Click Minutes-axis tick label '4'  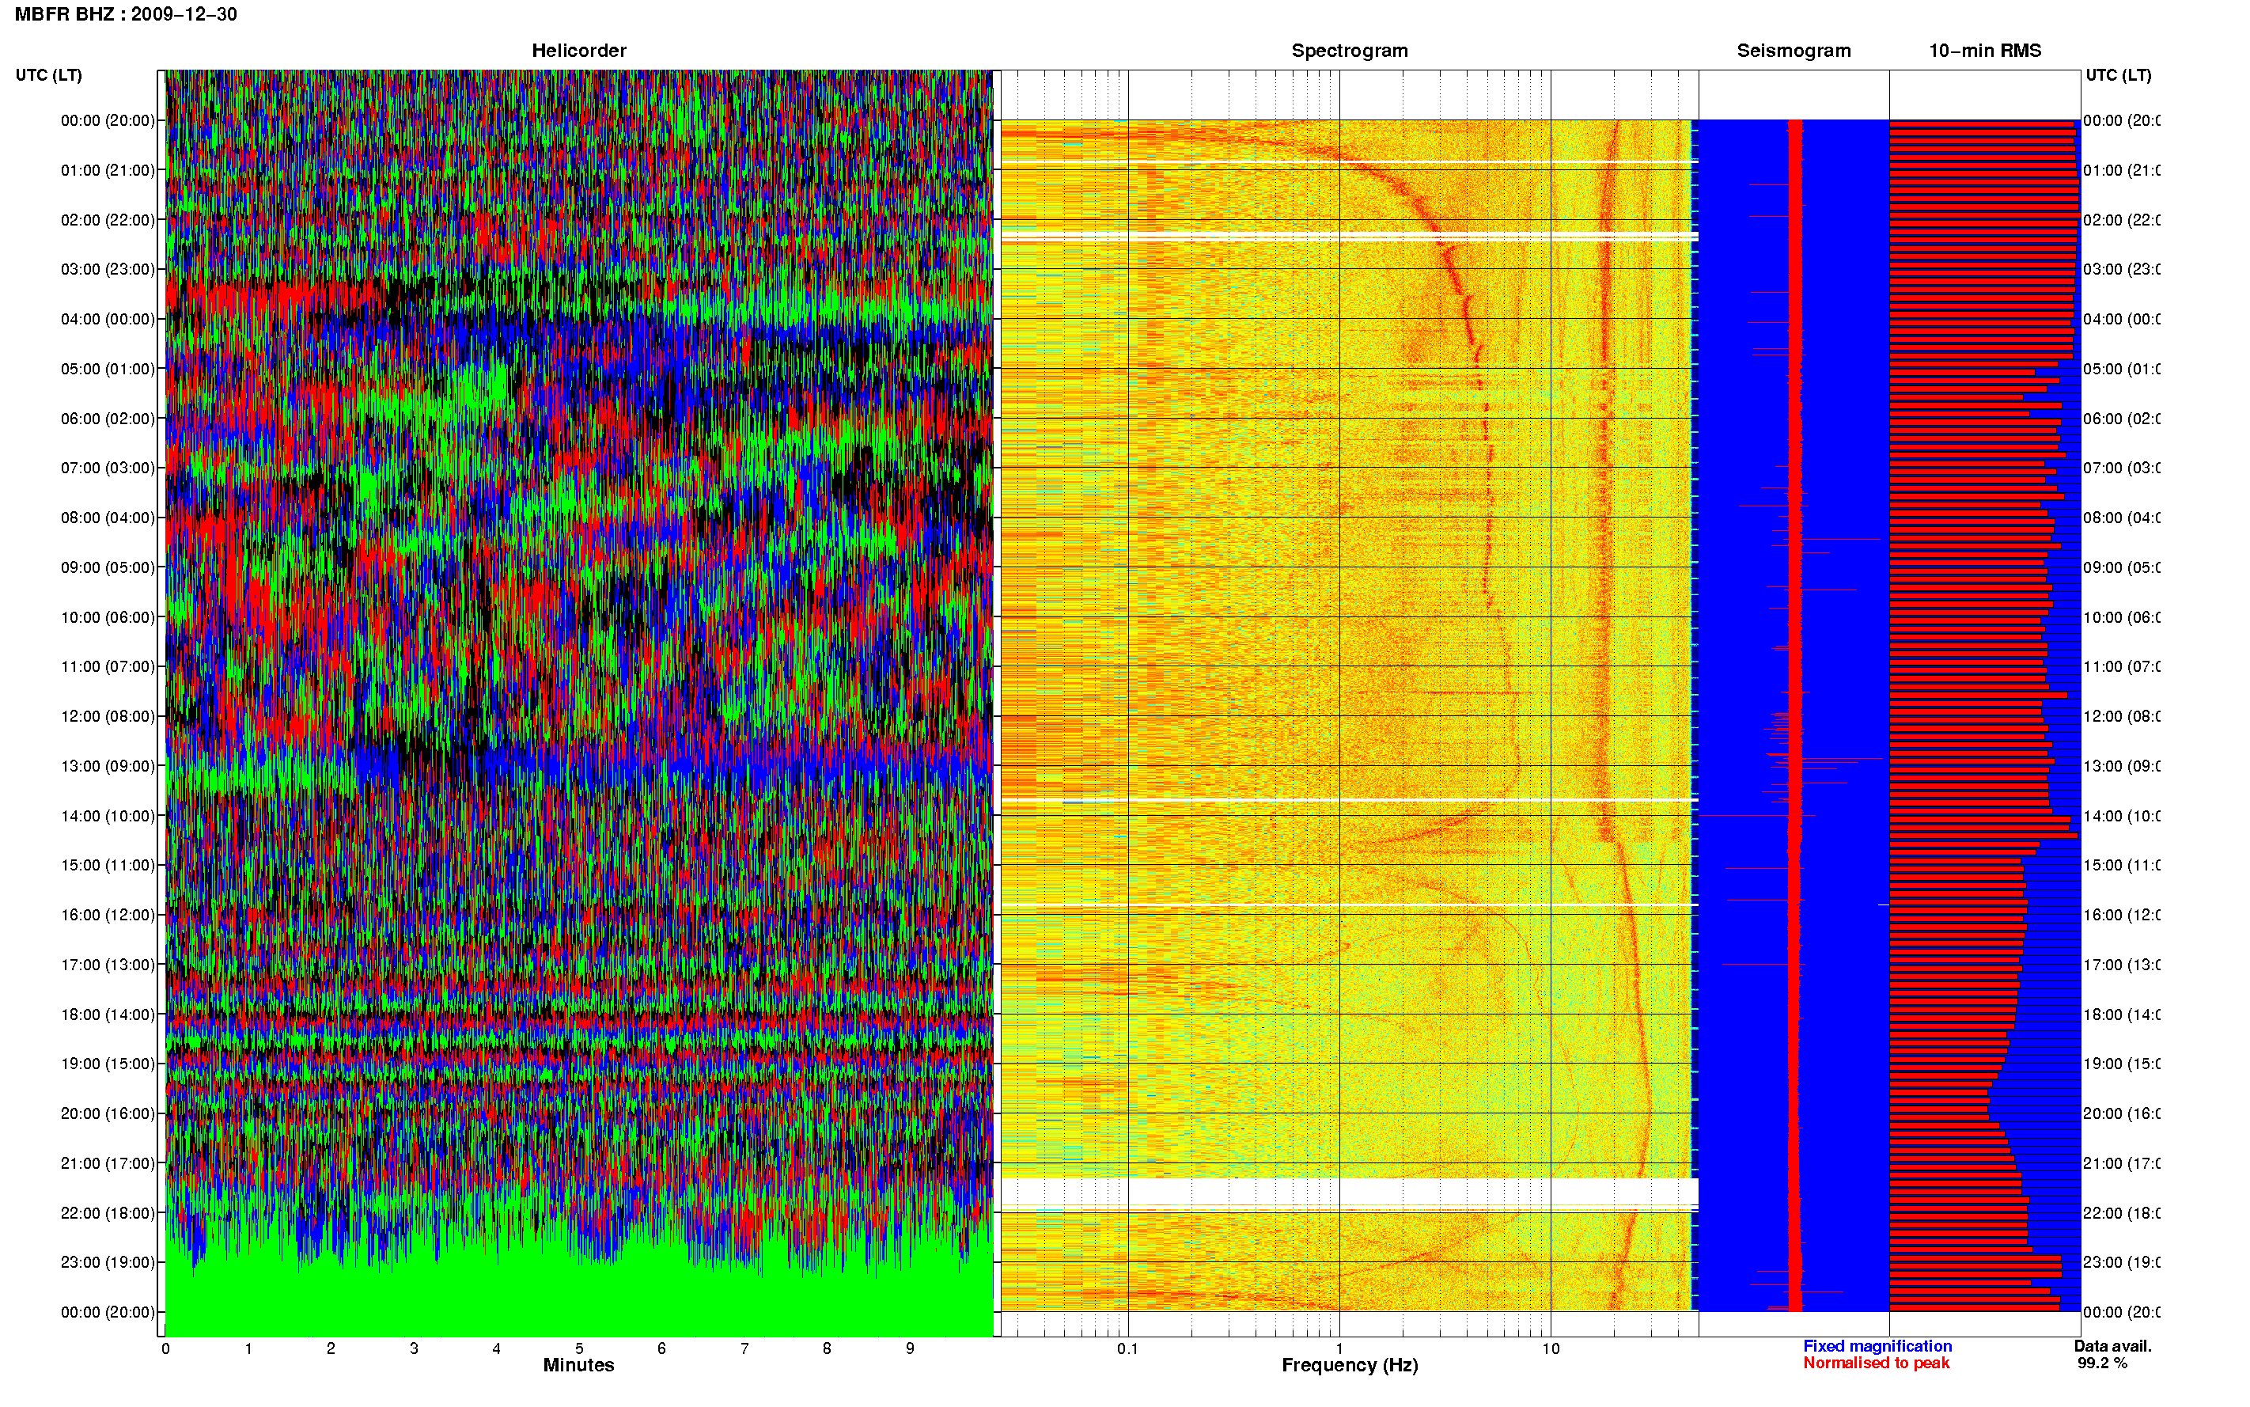(497, 1348)
